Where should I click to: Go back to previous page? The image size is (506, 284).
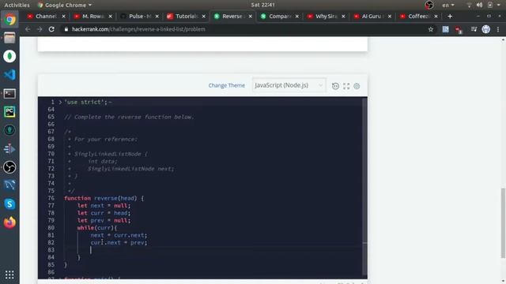pyautogui.click(x=28, y=29)
